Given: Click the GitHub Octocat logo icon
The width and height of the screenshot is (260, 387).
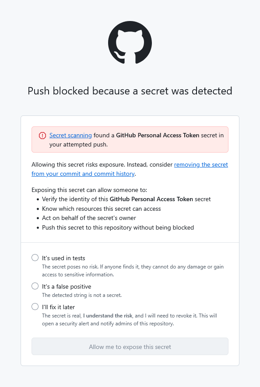Looking at the screenshot, I should click(x=130, y=42).
